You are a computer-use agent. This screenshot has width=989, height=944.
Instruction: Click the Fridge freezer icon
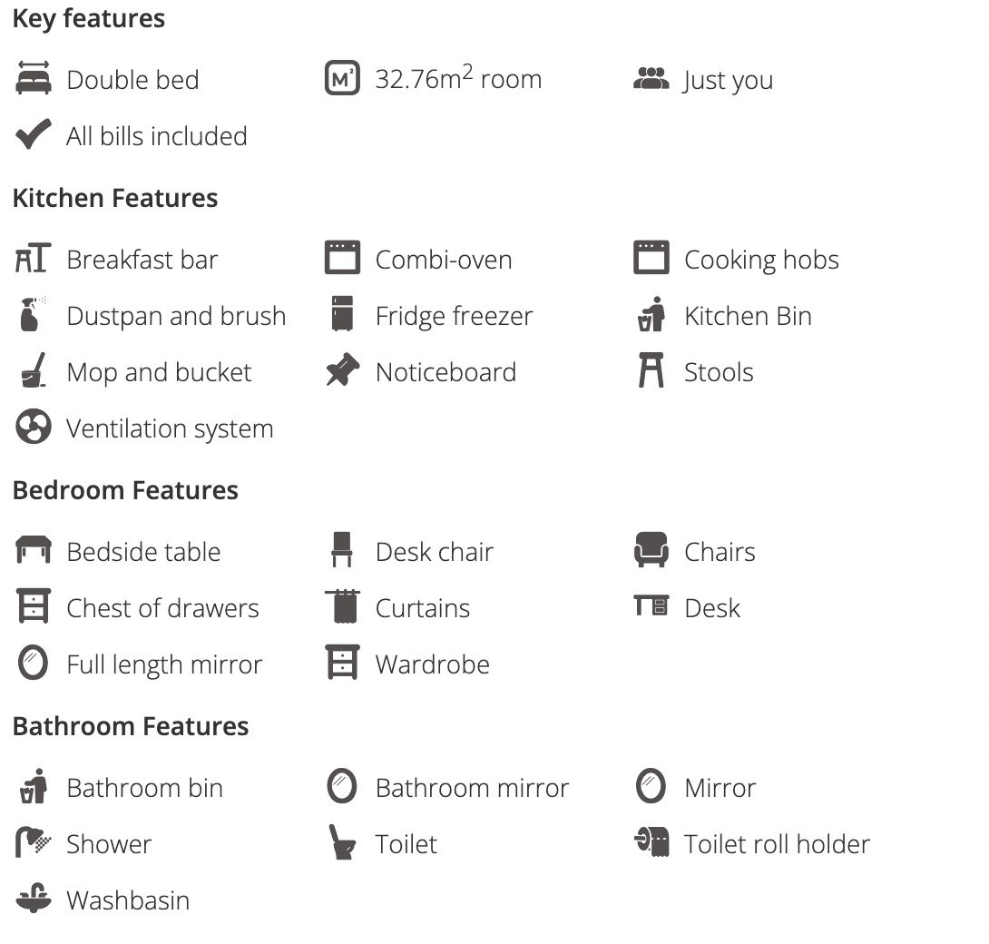(x=342, y=314)
